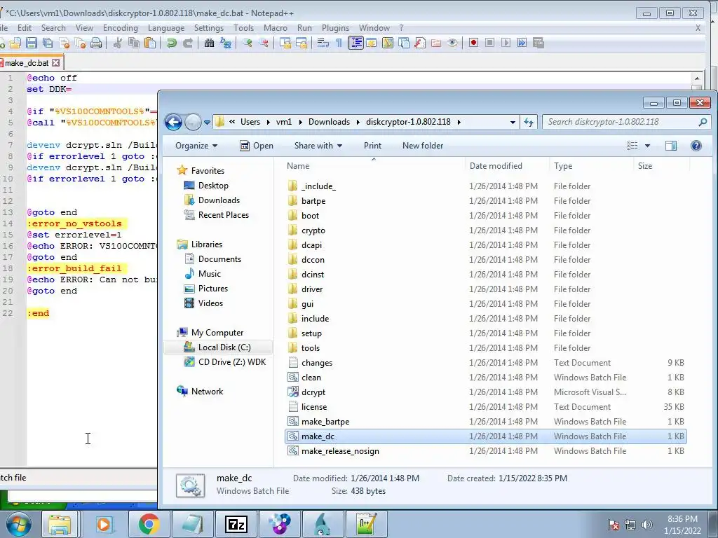This screenshot has width=718, height=538.
Task: Click volume speaker icon in system tray
Action: (647, 525)
